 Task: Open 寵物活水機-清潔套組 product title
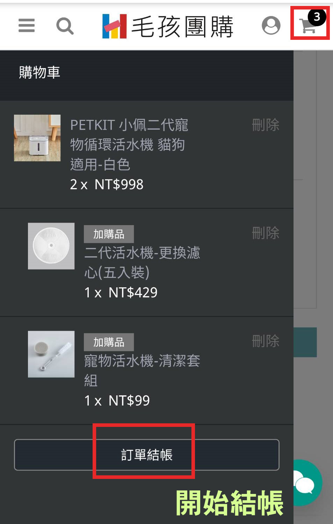[x=142, y=370]
